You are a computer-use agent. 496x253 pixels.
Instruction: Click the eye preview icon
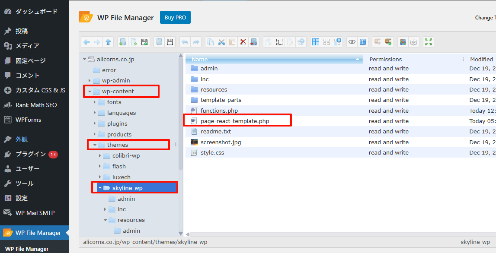pyautogui.click(x=352, y=42)
